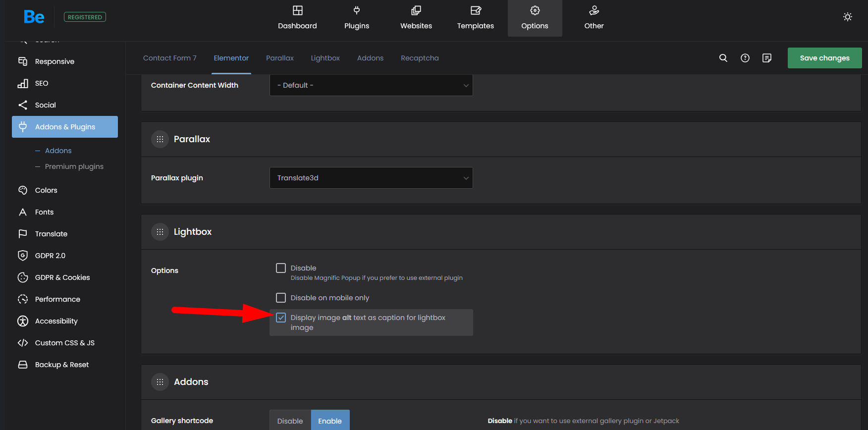Screen dimensions: 868x430
Task: Click the Save changes button
Action: pos(824,58)
